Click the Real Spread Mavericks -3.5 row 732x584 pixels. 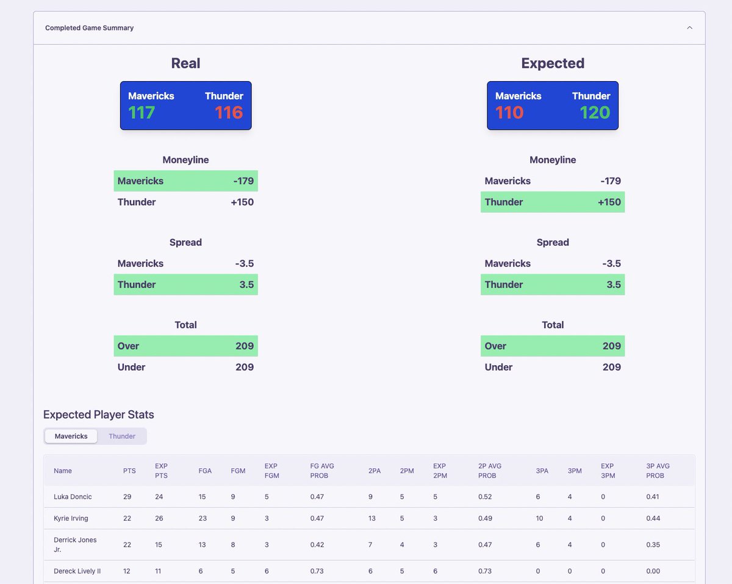click(185, 263)
